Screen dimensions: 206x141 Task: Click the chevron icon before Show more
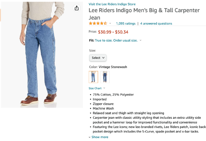(90, 137)
